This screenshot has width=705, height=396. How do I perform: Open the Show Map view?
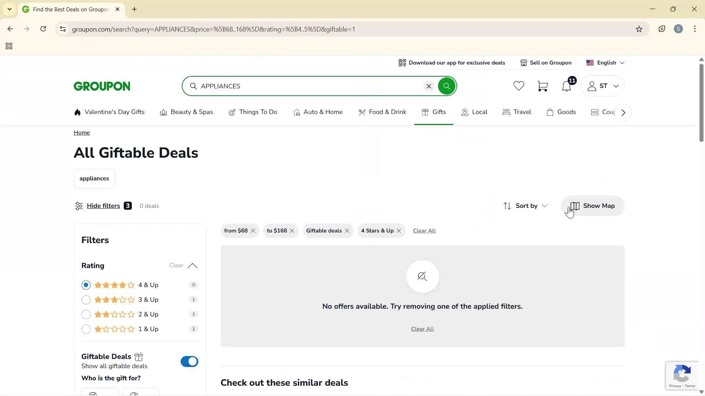point(592,206)
